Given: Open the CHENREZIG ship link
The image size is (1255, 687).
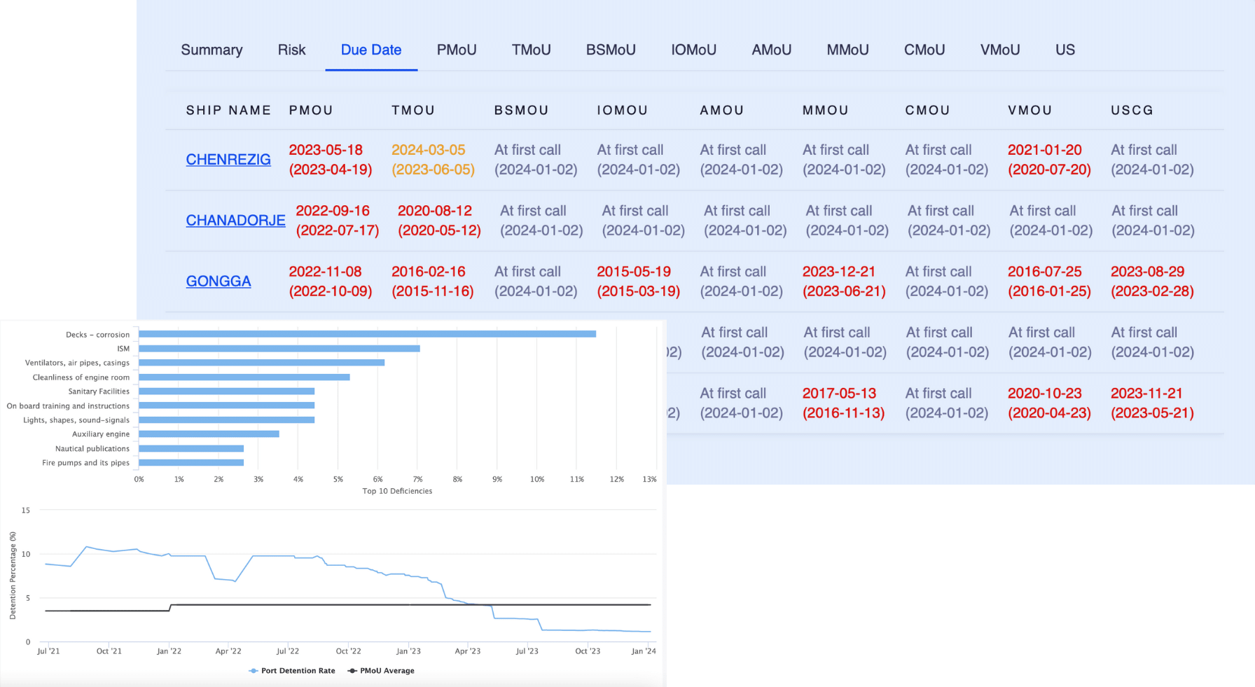Looking at the screenshot, I should tap(228, 160).
